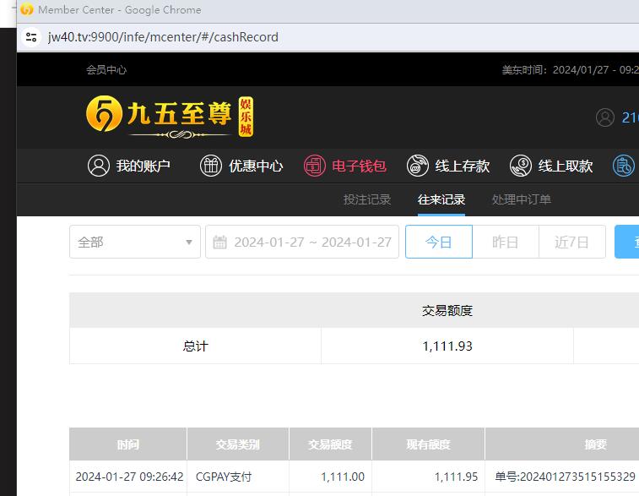Click the 交易类别 column header
The image size is (639, 496).
[238, 444]
